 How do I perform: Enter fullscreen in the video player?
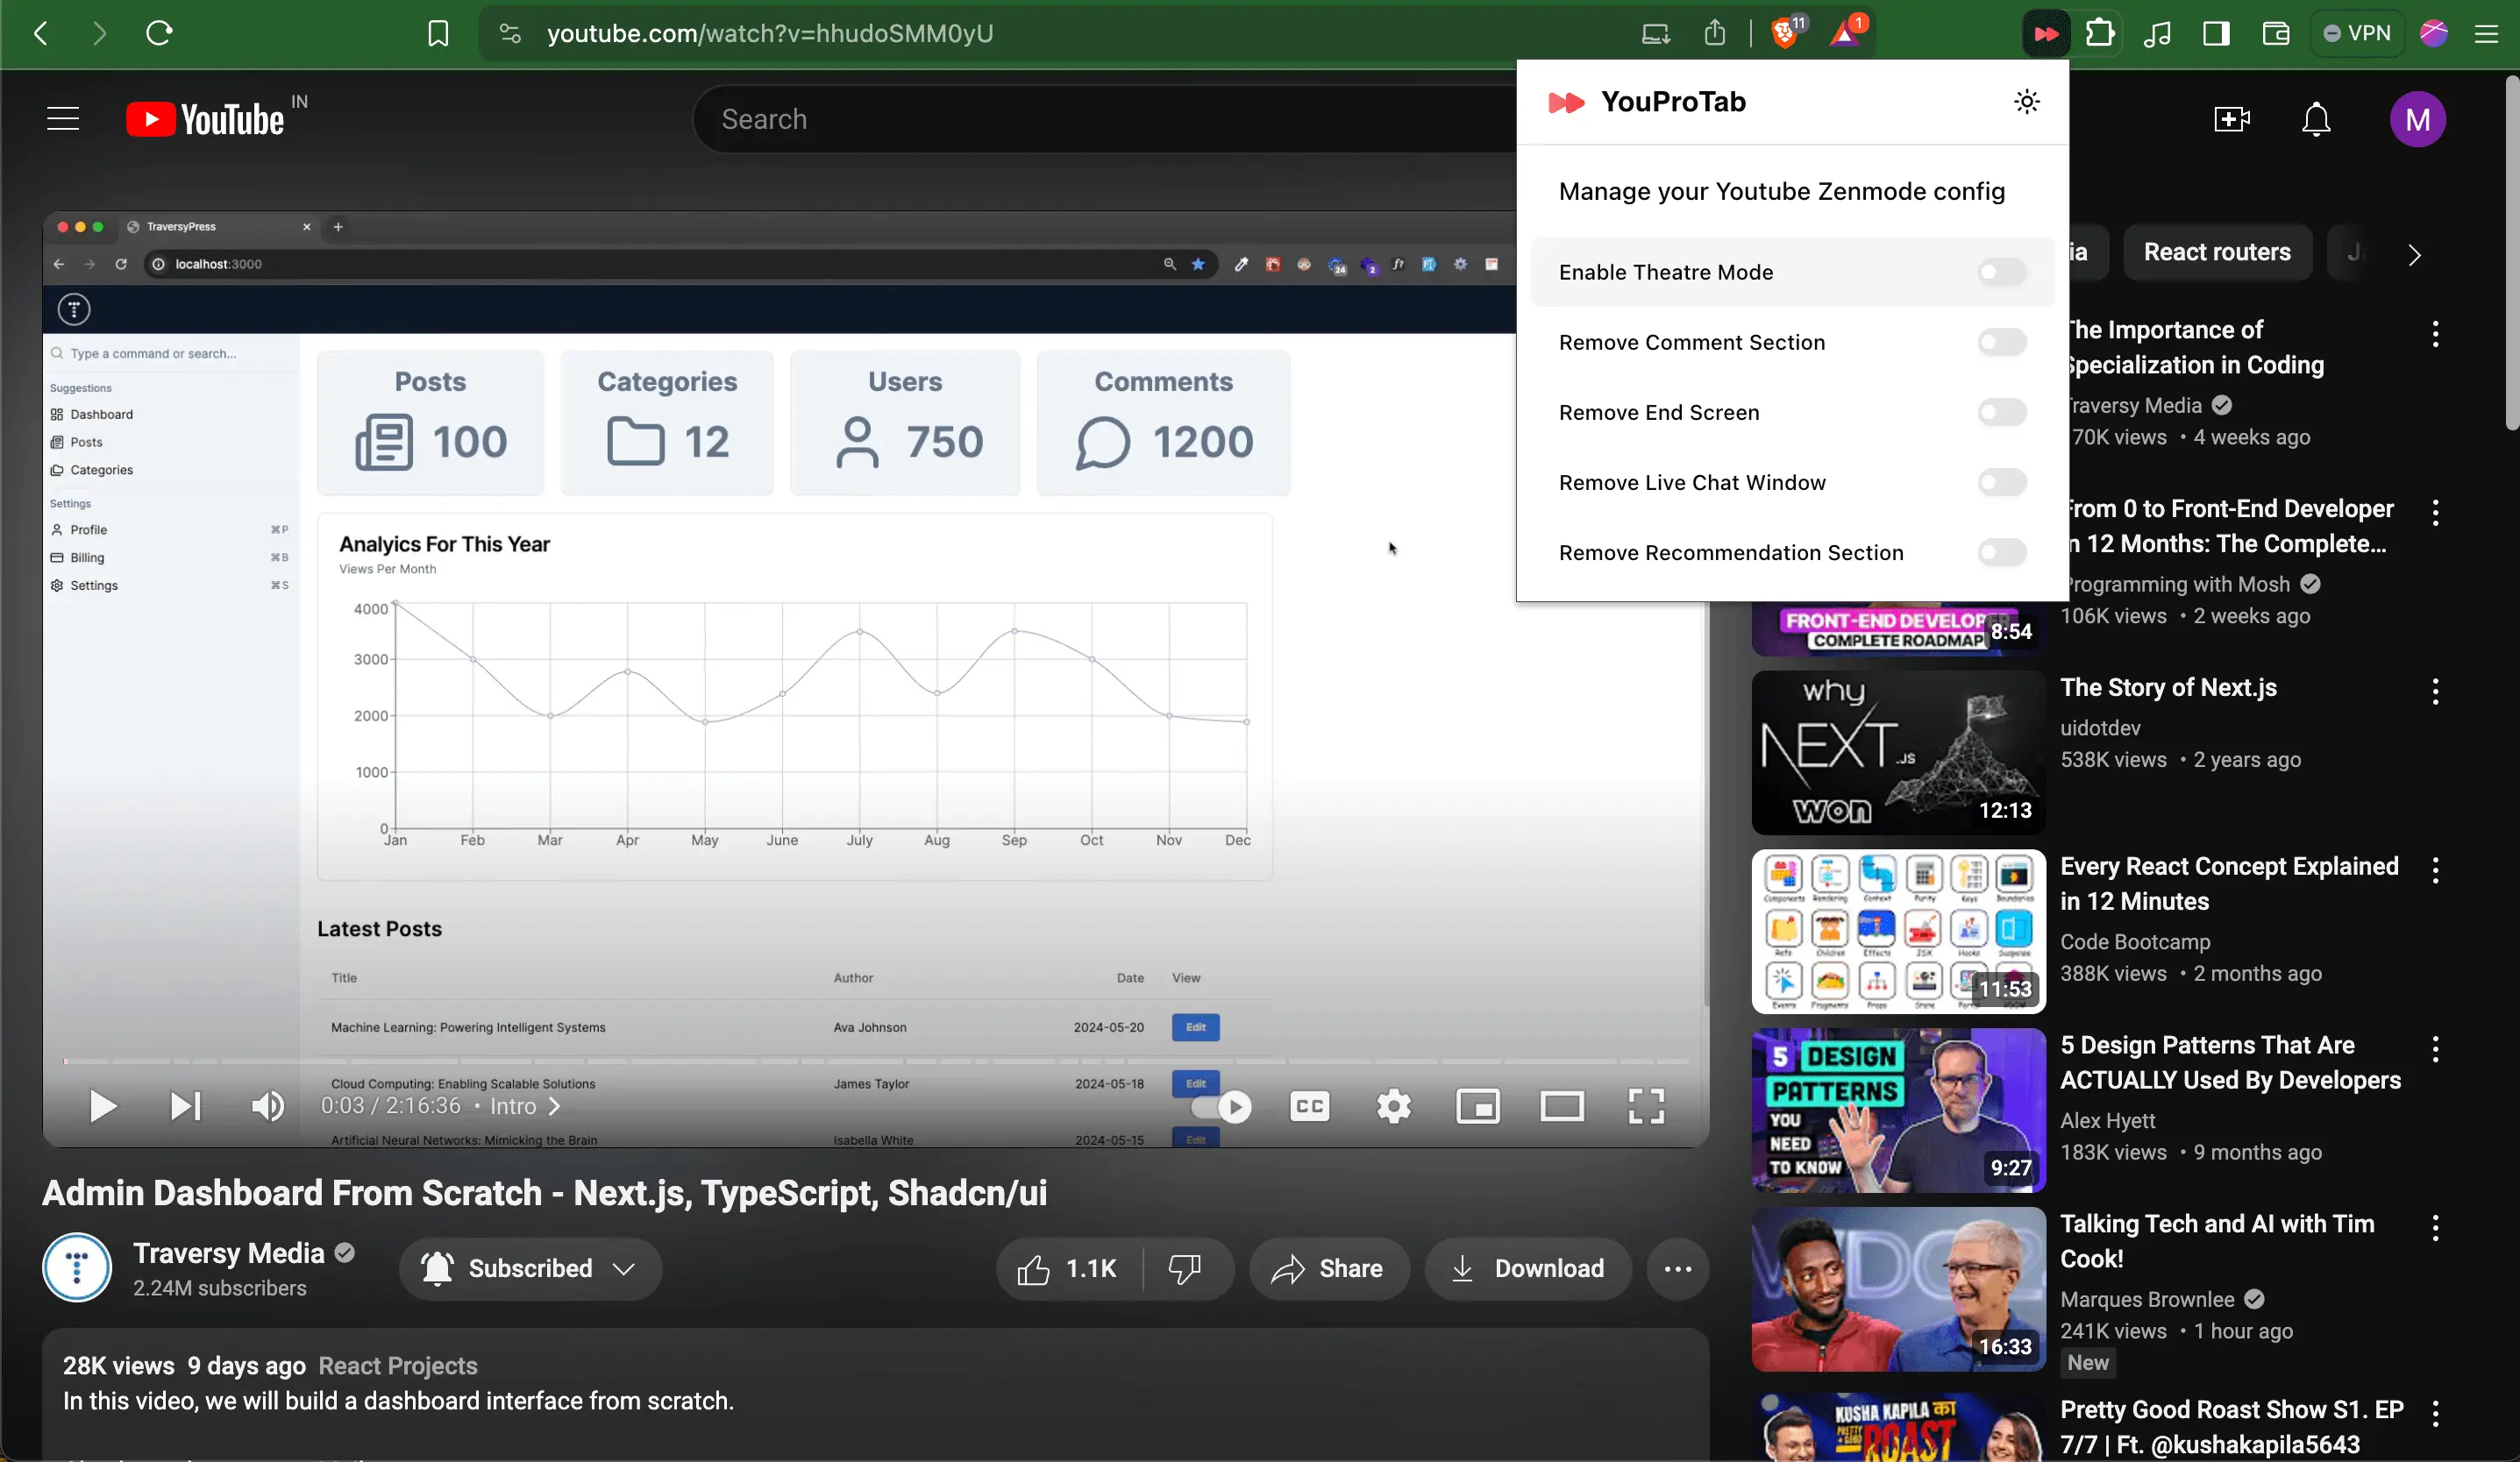[1645, 1106]
